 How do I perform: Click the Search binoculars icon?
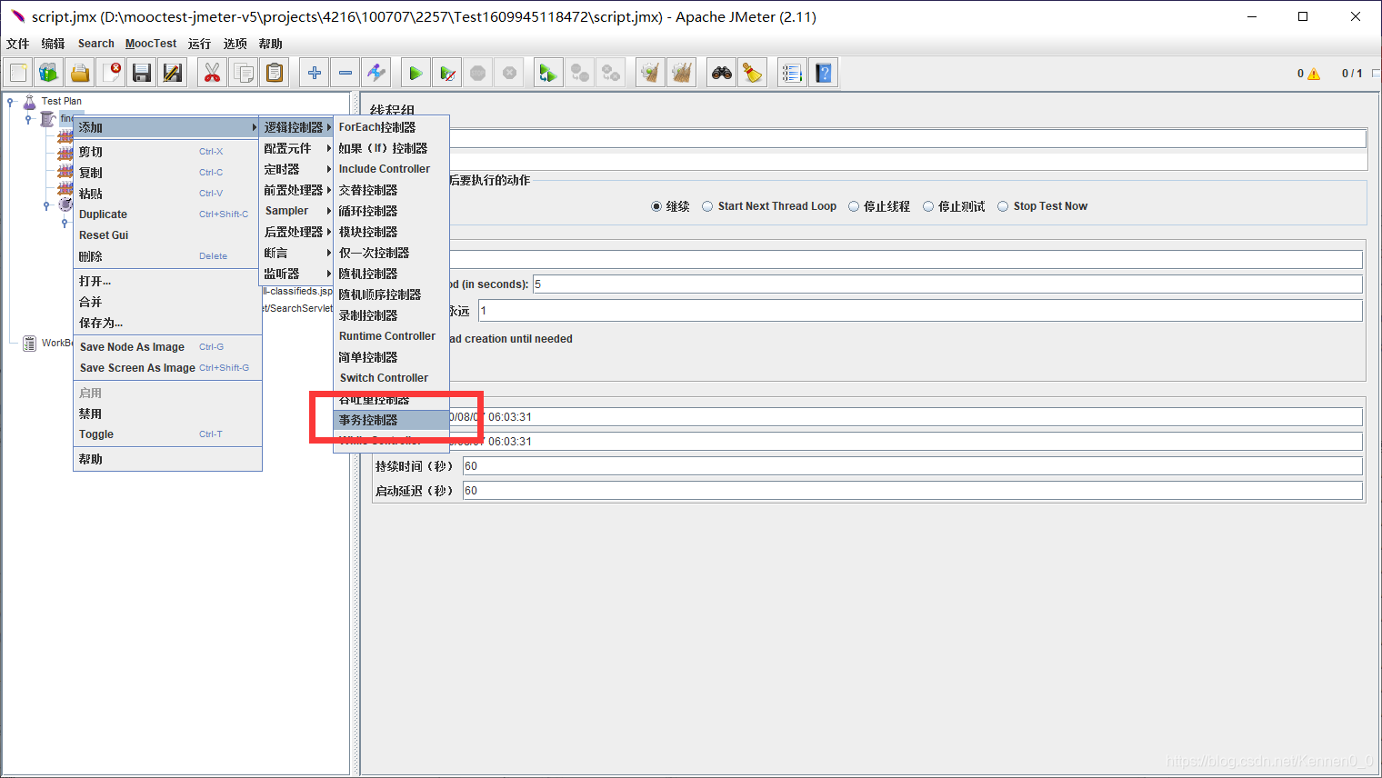tap(721, 73)
